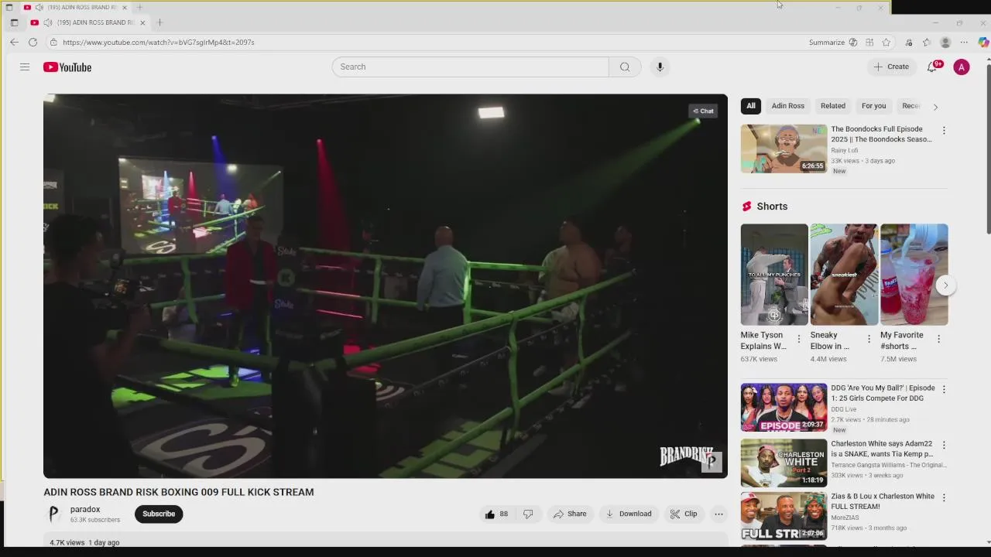This screenshot has height=557, width=991.
Task: Subscribe to paradox channel
Action: (159, 514)
